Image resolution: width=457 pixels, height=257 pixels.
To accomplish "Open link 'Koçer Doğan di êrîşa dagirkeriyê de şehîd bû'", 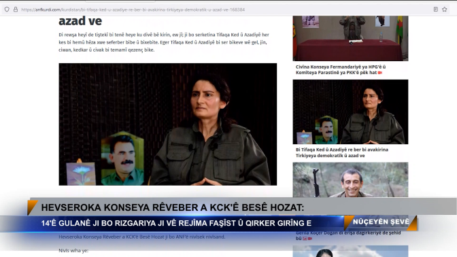I will click(x=348, y=235).
